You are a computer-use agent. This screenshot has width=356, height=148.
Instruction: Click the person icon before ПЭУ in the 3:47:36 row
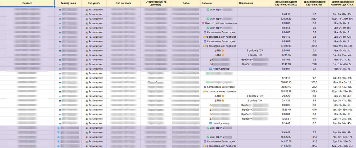[x=216, y=101]
